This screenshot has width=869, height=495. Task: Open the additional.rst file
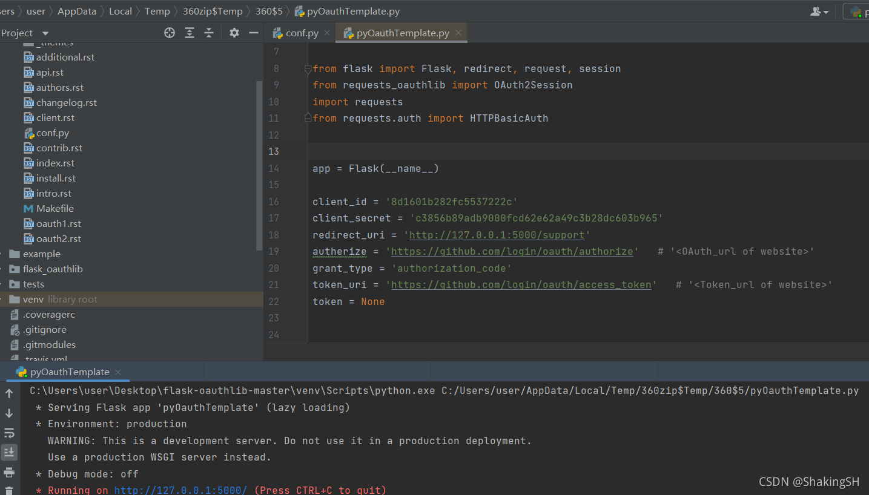65,57
